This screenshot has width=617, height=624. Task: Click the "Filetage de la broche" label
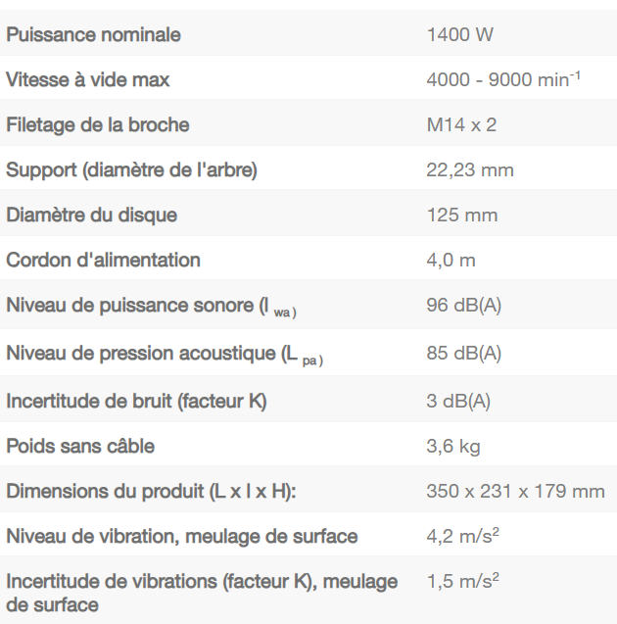tap(98, 125)
